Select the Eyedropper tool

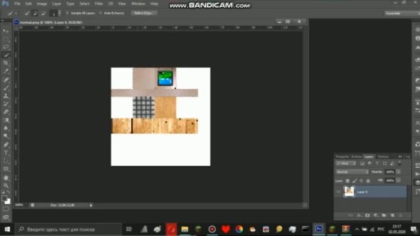[6, 71]
